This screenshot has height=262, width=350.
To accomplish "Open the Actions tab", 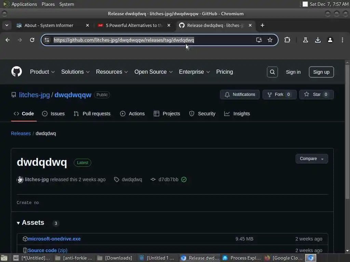I will point(132,114).
